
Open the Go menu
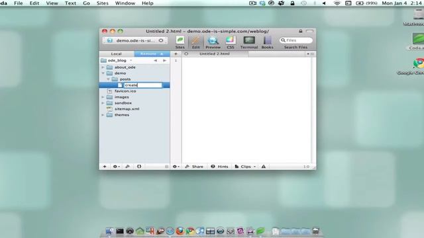[x=86, y=3]
